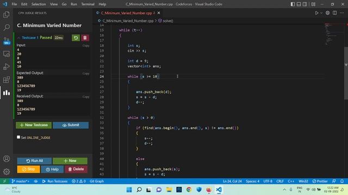
Task: Toggle the bottom panel layout icon
Action: [x=299, y=4]
